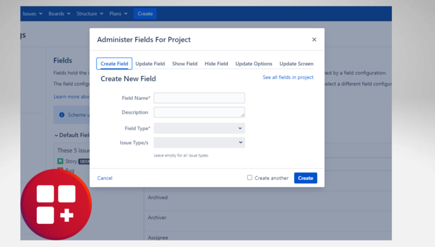Close the Administer Fields dialog with the X
The image size is (435, 247).
[314, 40]
